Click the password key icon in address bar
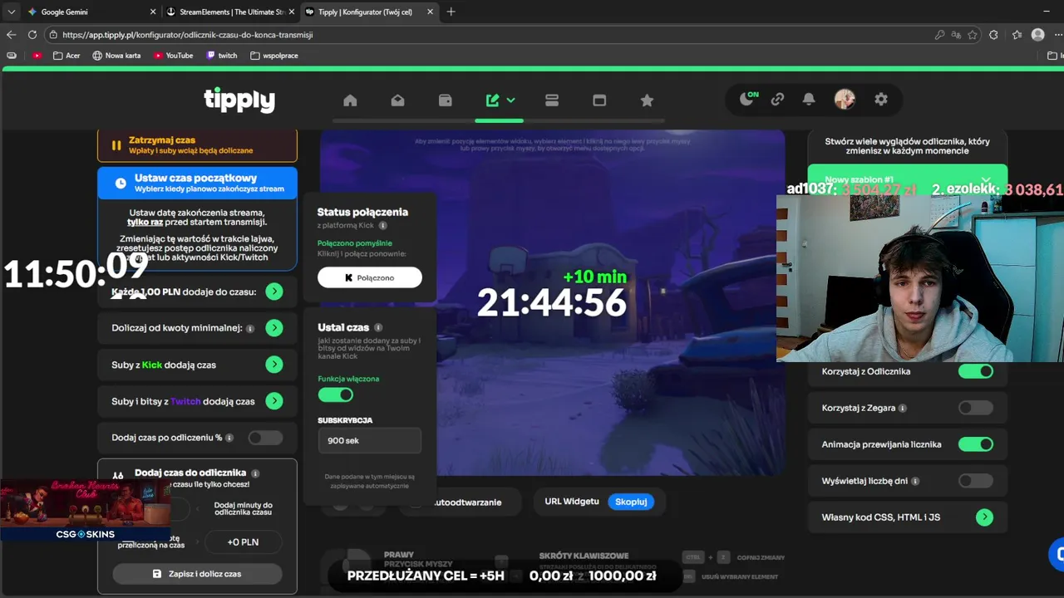The width and height of the screenshot is (1064, 598). coord(939,35)
